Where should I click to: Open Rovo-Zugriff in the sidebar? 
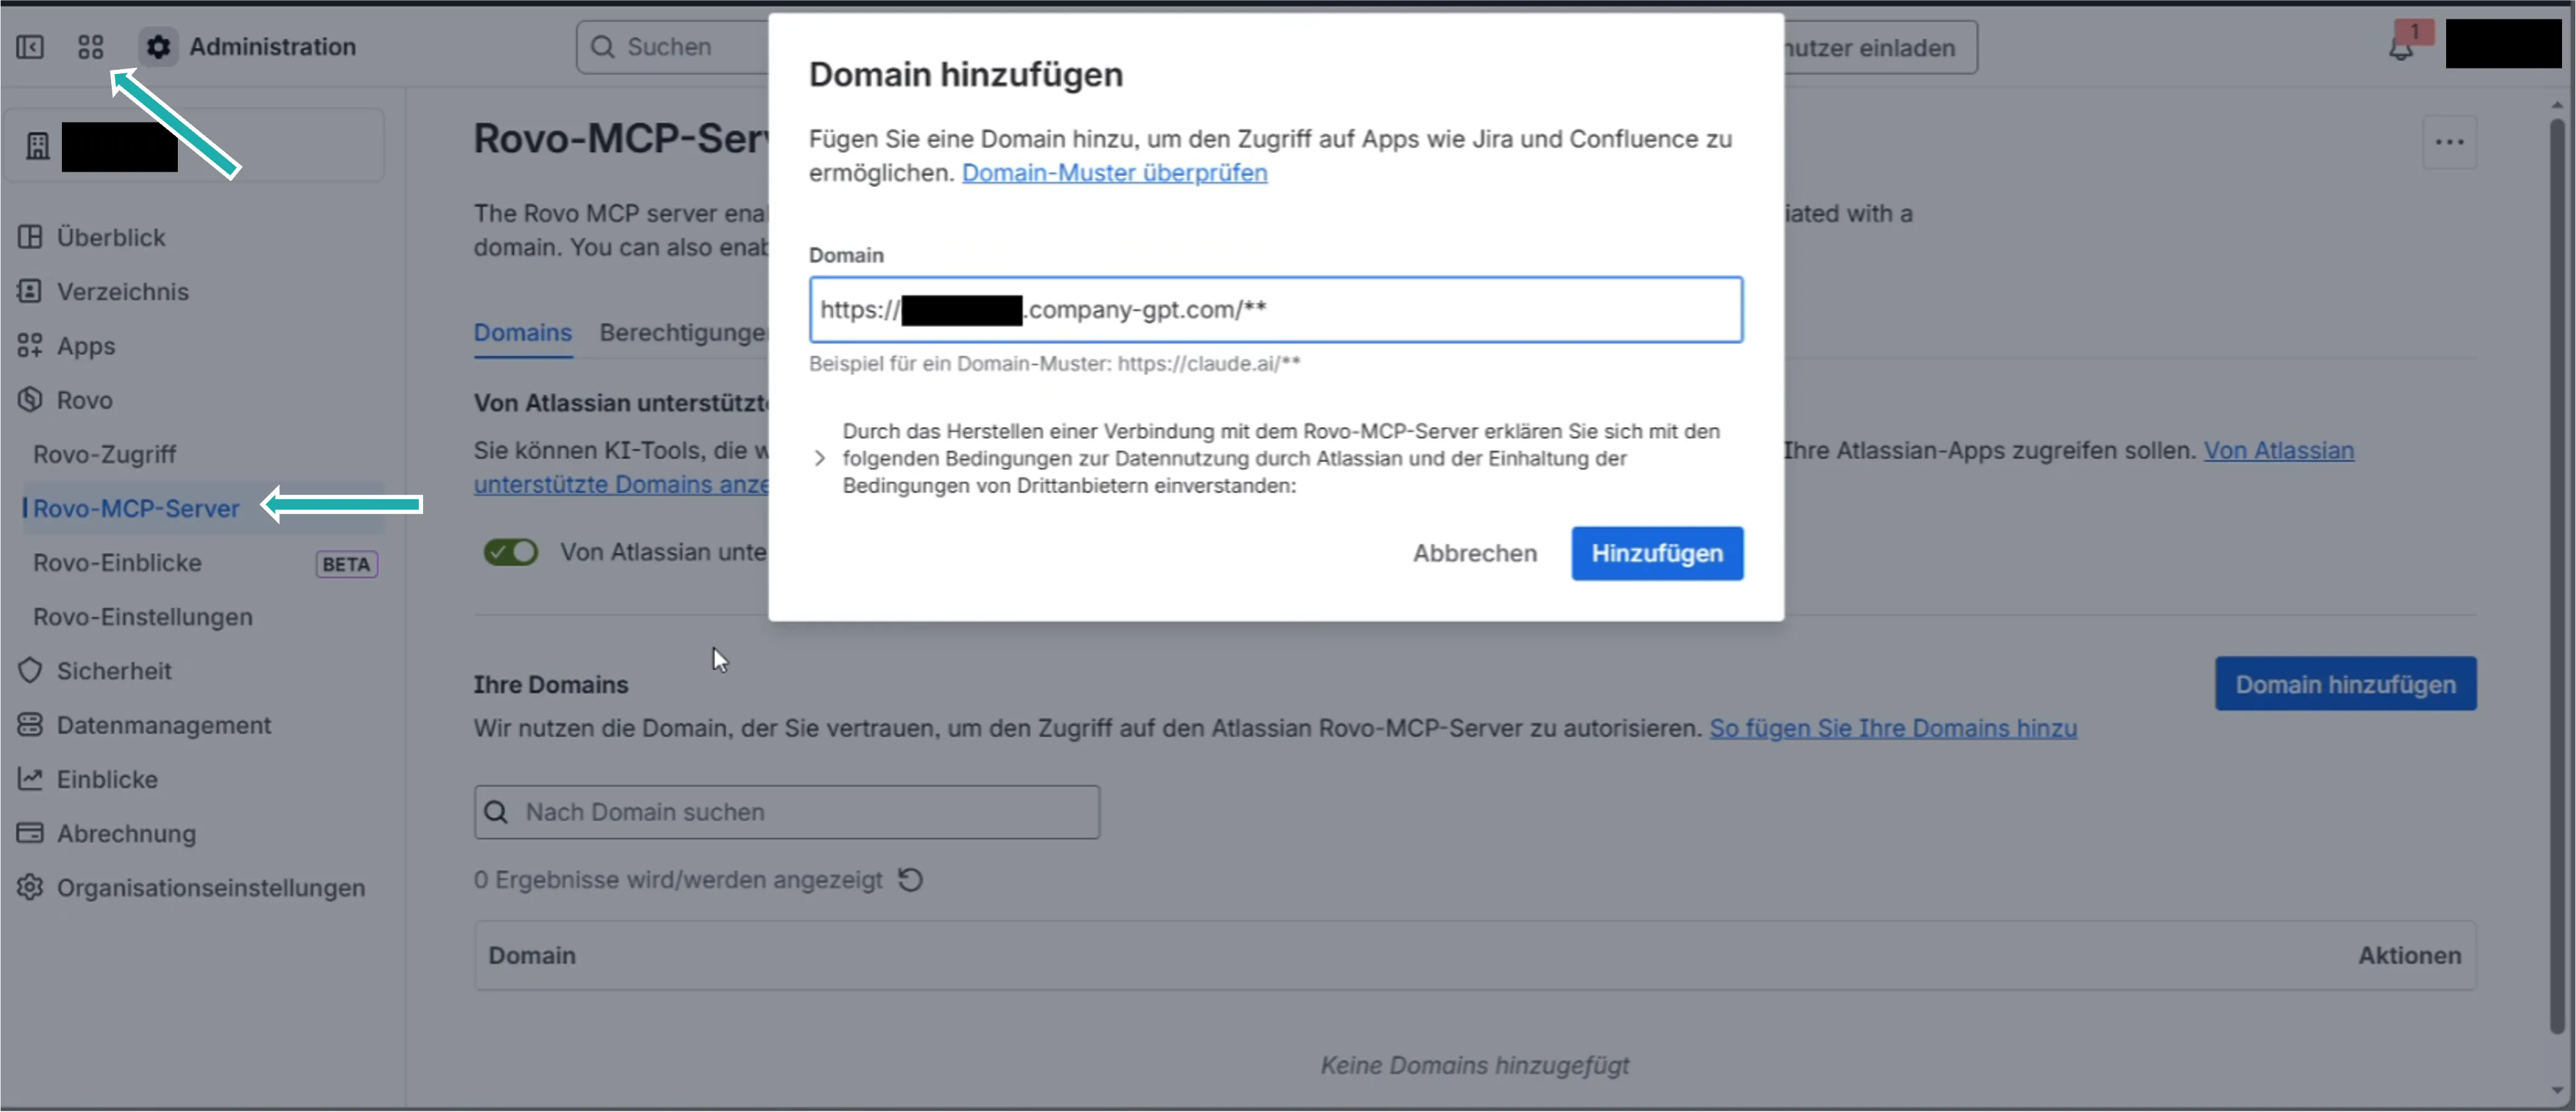point(104,454)
